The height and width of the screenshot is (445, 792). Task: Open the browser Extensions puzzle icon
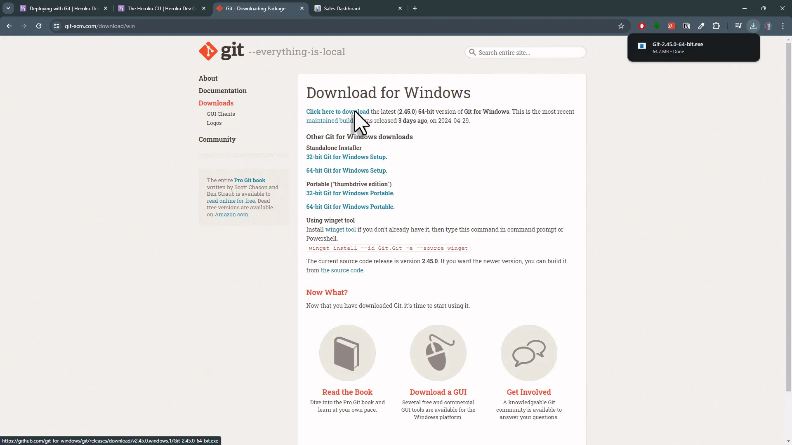pyautogui.click(x=717, y=26)
